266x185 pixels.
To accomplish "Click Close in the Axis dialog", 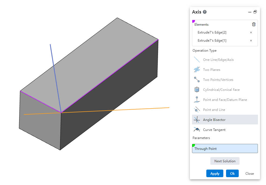I will (x=250, y=173).
